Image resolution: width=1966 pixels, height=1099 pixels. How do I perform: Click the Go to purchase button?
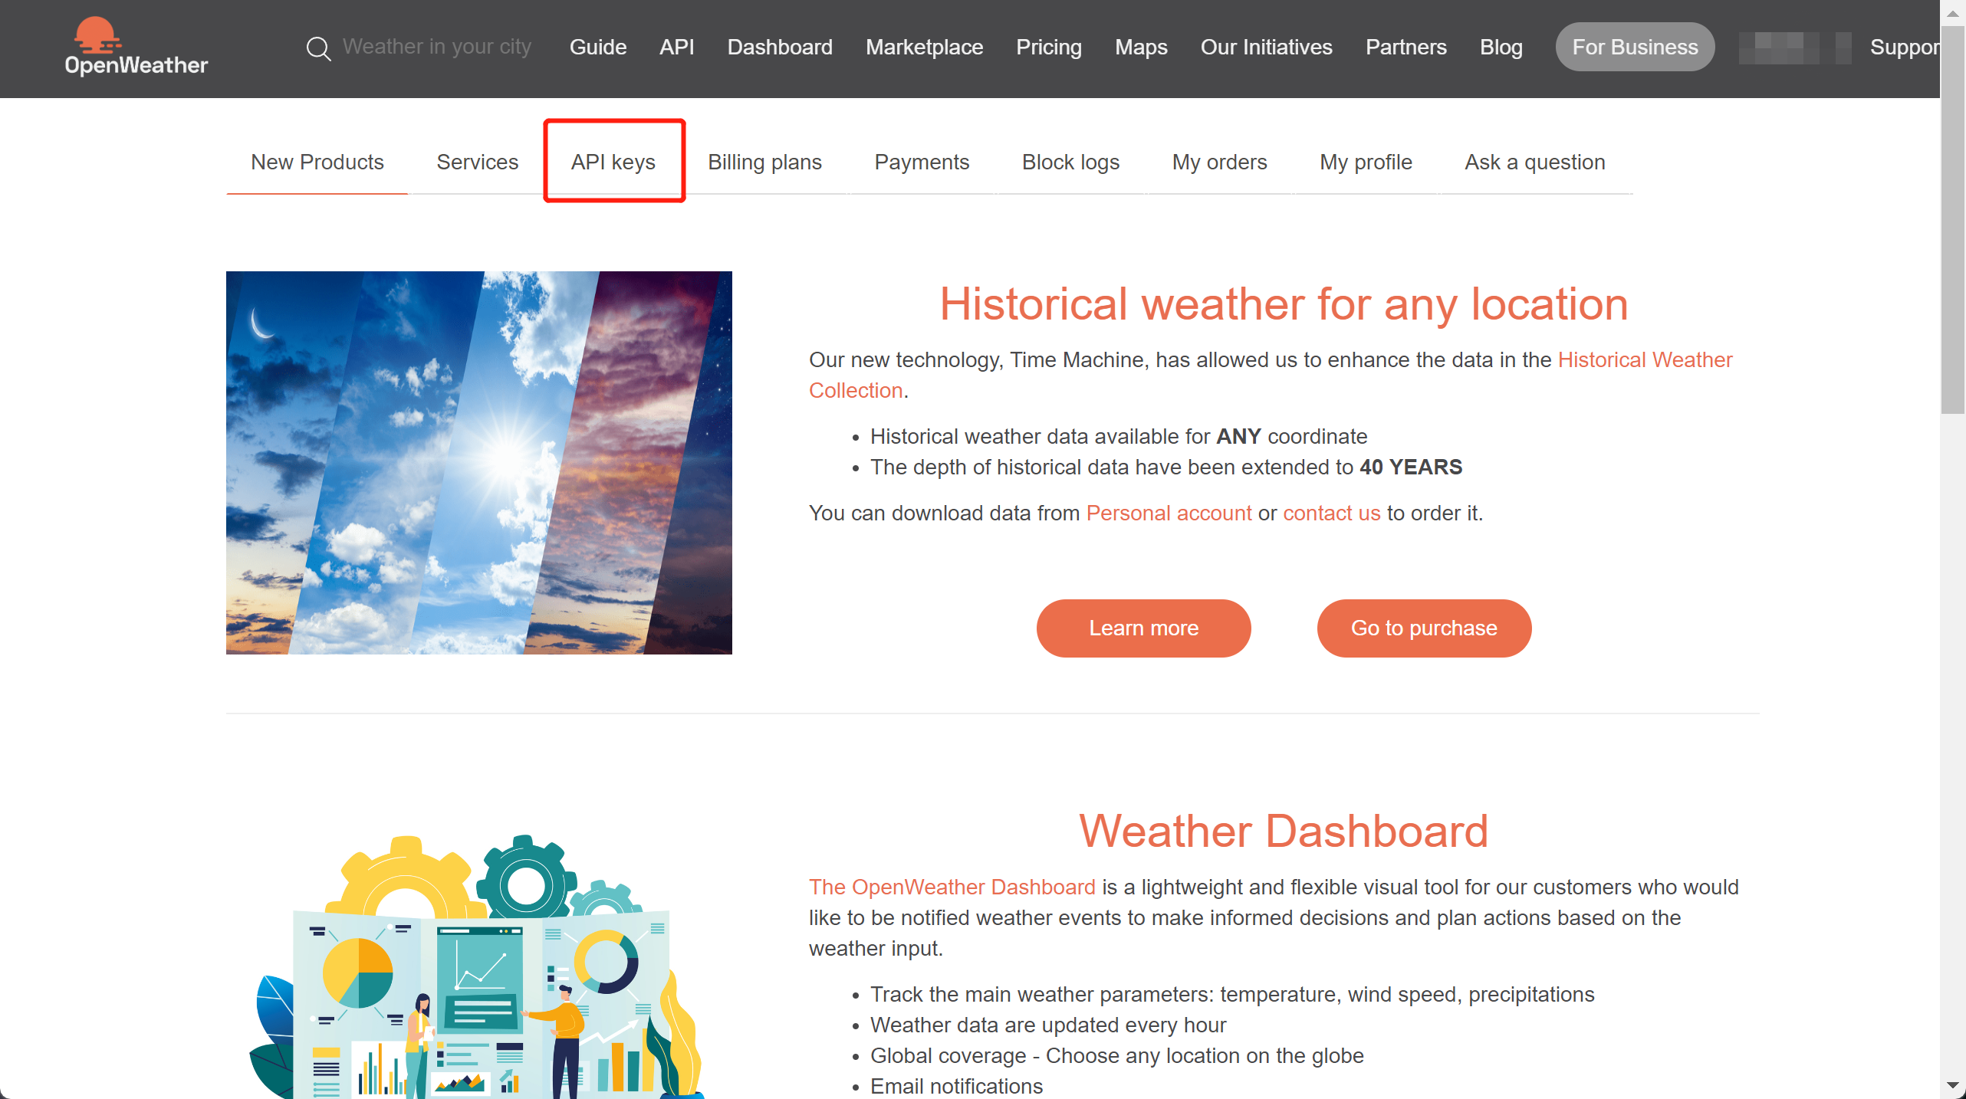pos(1424,628)
